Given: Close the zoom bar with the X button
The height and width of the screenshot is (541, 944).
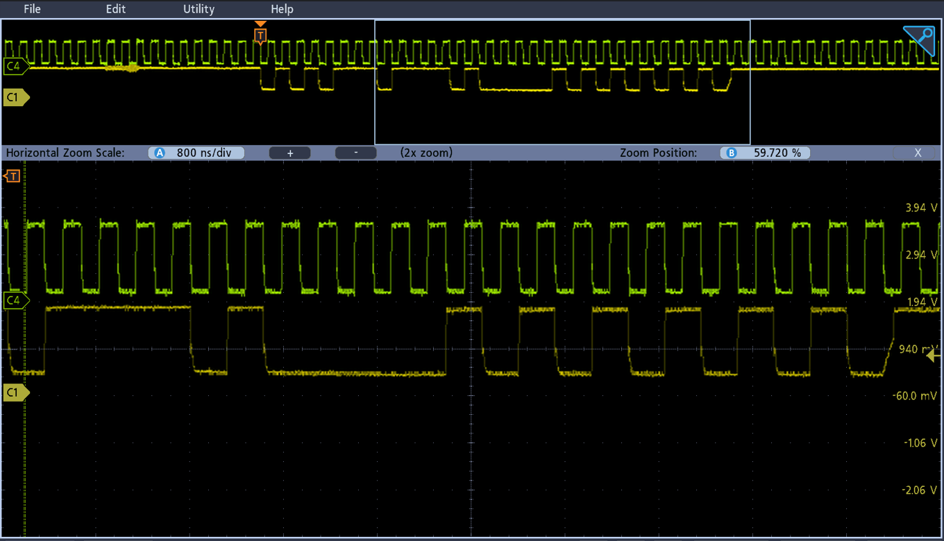Looking at the screenshot, I should [918, 153].
